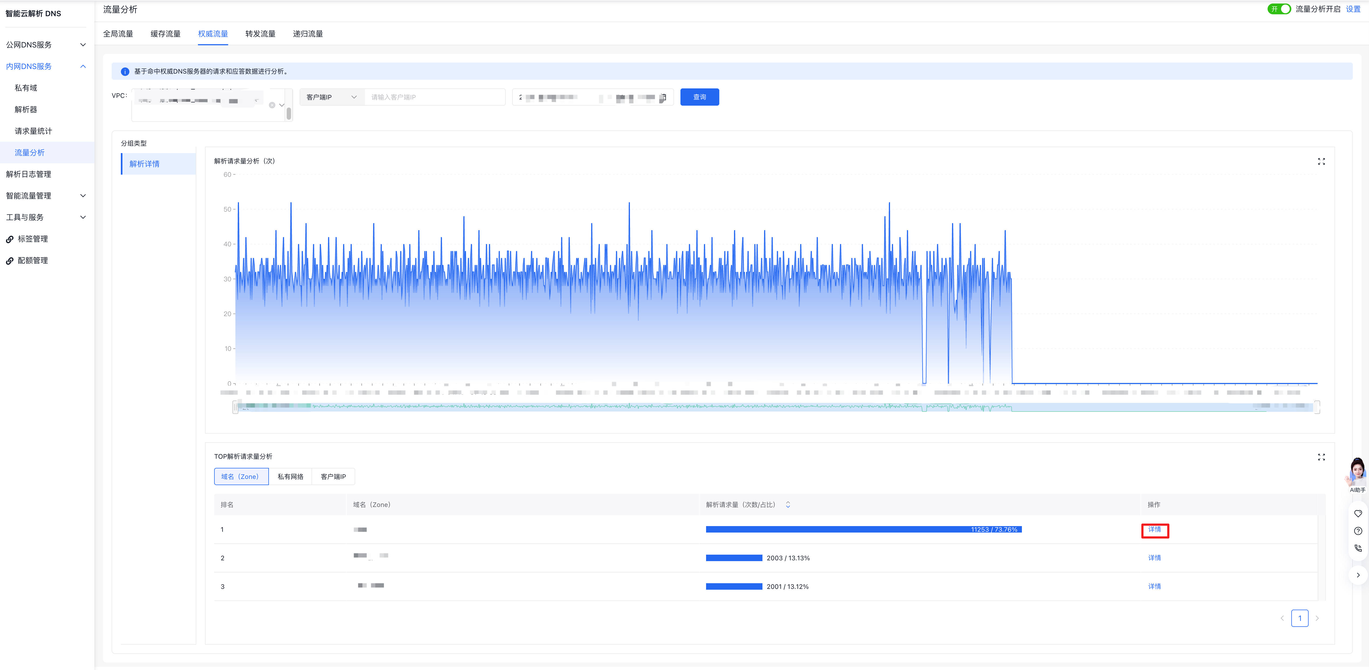Viewport: 1369px width, 670px height.
Task: Click the phone contact icon
Action: [1358, 548]
